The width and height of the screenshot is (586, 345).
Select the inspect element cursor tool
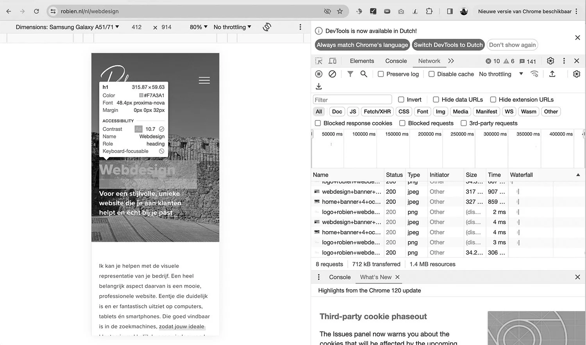click(x=318, y=61)
